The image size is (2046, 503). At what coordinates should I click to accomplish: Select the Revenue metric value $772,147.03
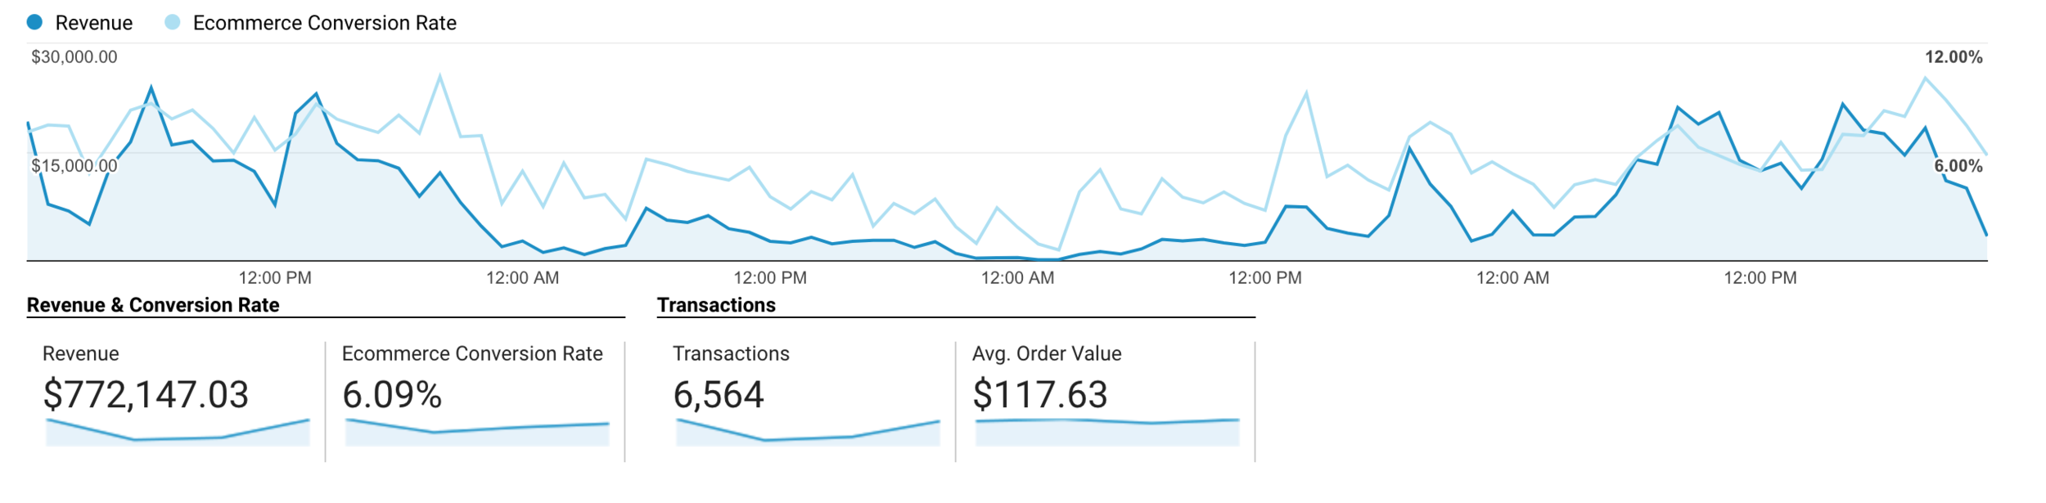(146, 395)
